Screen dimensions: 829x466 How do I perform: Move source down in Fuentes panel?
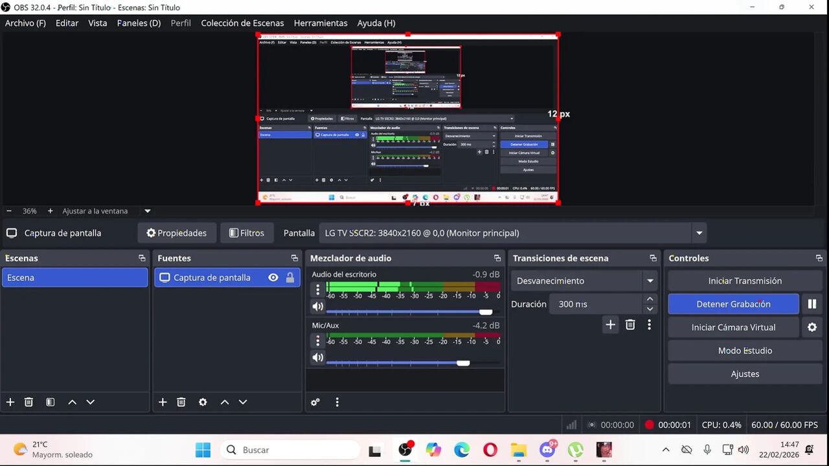click(243, 402)
